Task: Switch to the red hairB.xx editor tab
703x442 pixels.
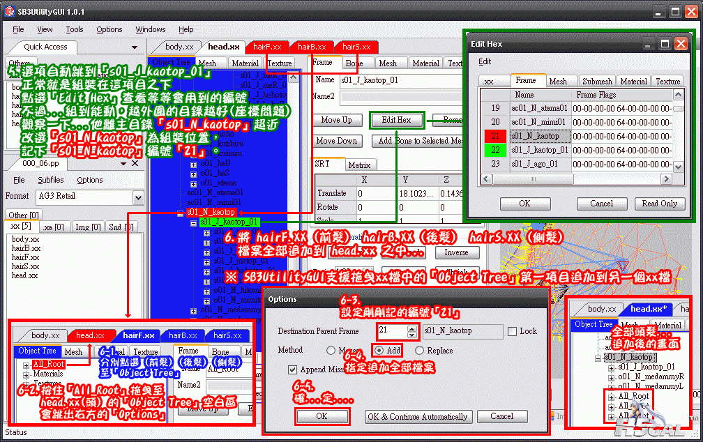Action: tap(312, 47)
